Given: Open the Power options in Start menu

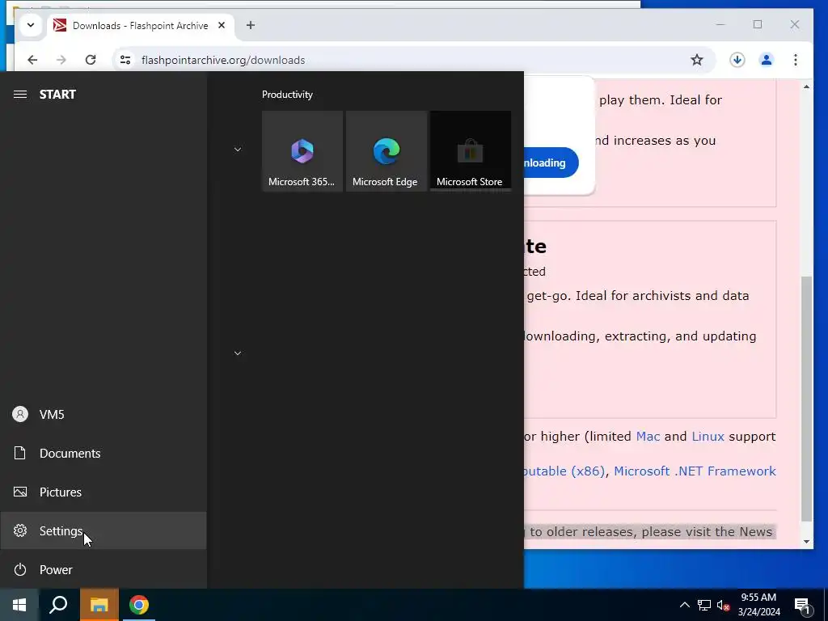Looking at the screenshot, I should pos(103,570).
